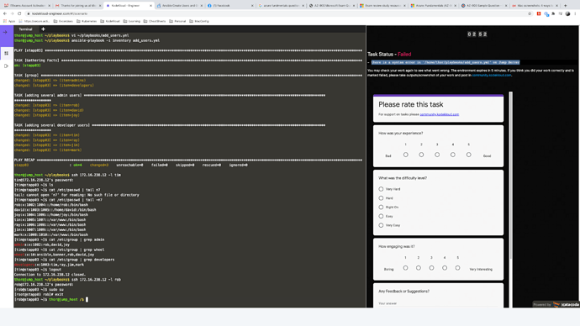The width and height of the screenshot is (580, 326).
Task: Rate engagement as 1
Action: tap(405, 268)
